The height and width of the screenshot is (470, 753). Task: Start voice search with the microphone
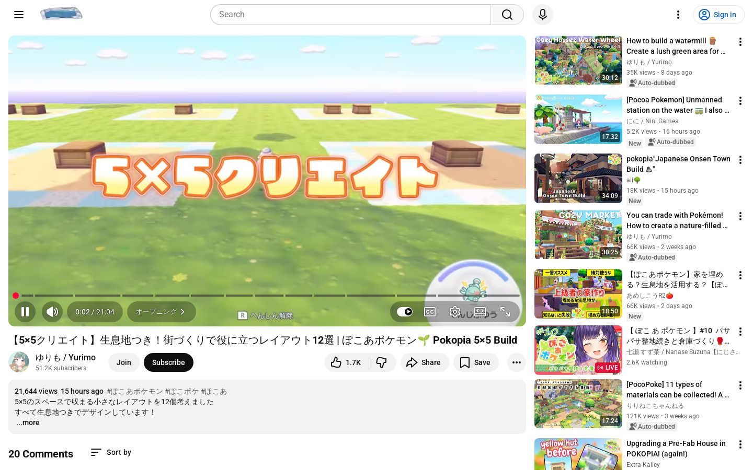543,15
